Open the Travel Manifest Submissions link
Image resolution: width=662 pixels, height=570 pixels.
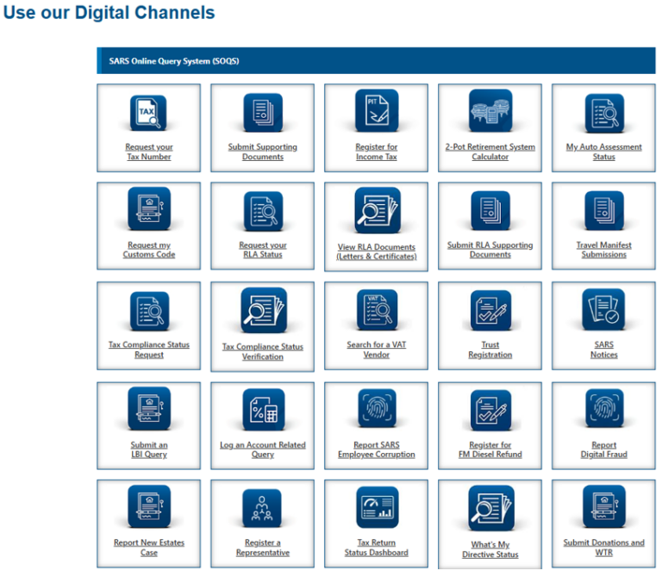[603, 250]
